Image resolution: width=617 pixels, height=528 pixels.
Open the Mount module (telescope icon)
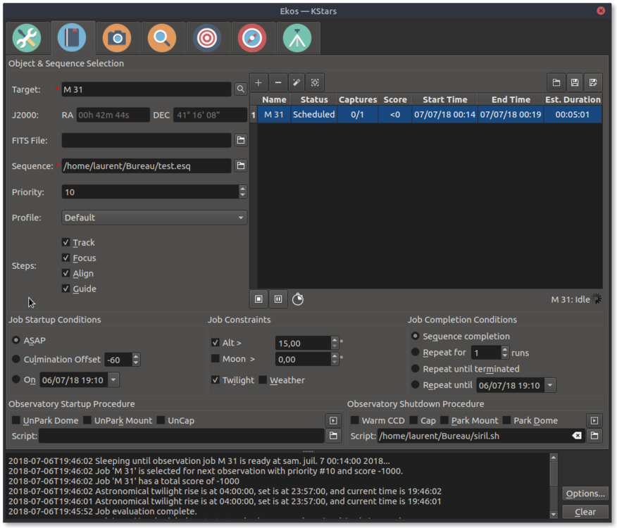pyautogui.click(x=298, y=38)
